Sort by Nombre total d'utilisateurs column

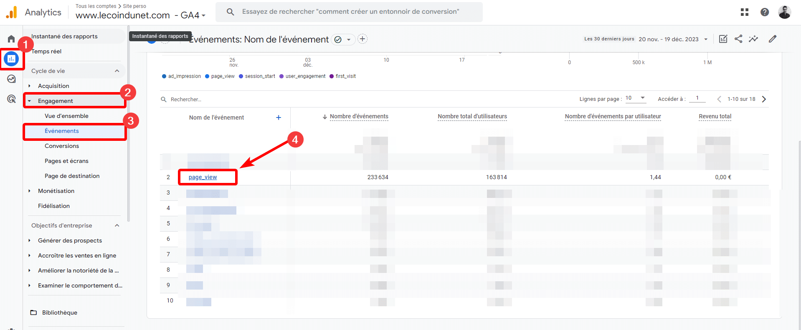[x=472, y=117]
